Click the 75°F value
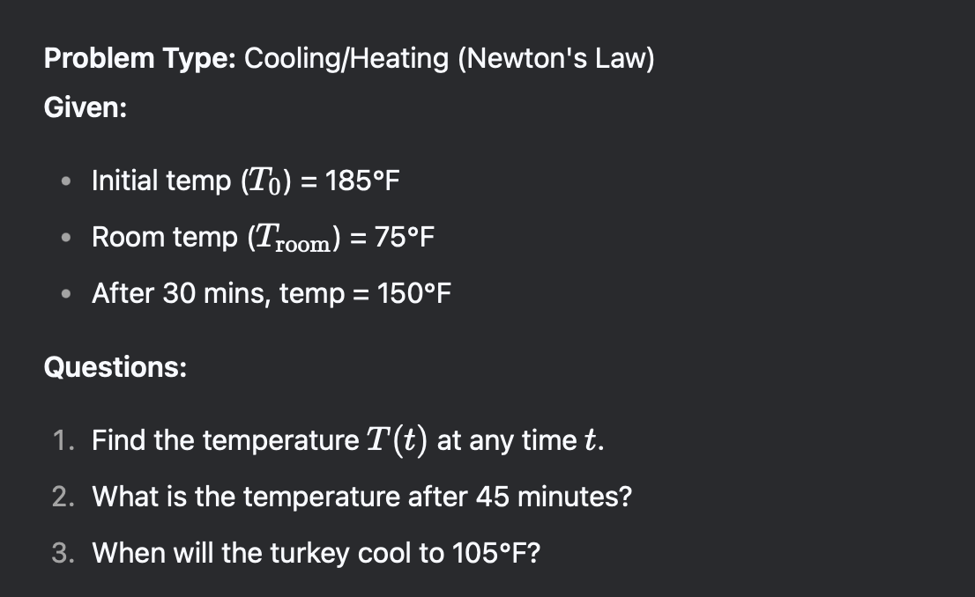Image resolution: width=975 pixels, height=597 pixels. click(404, 238)
